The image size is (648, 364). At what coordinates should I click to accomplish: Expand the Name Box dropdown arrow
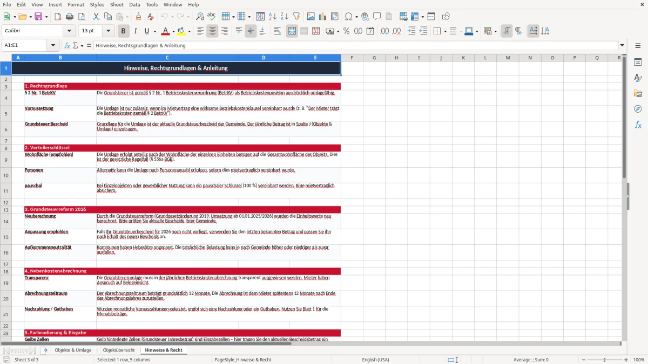[53, 45]
